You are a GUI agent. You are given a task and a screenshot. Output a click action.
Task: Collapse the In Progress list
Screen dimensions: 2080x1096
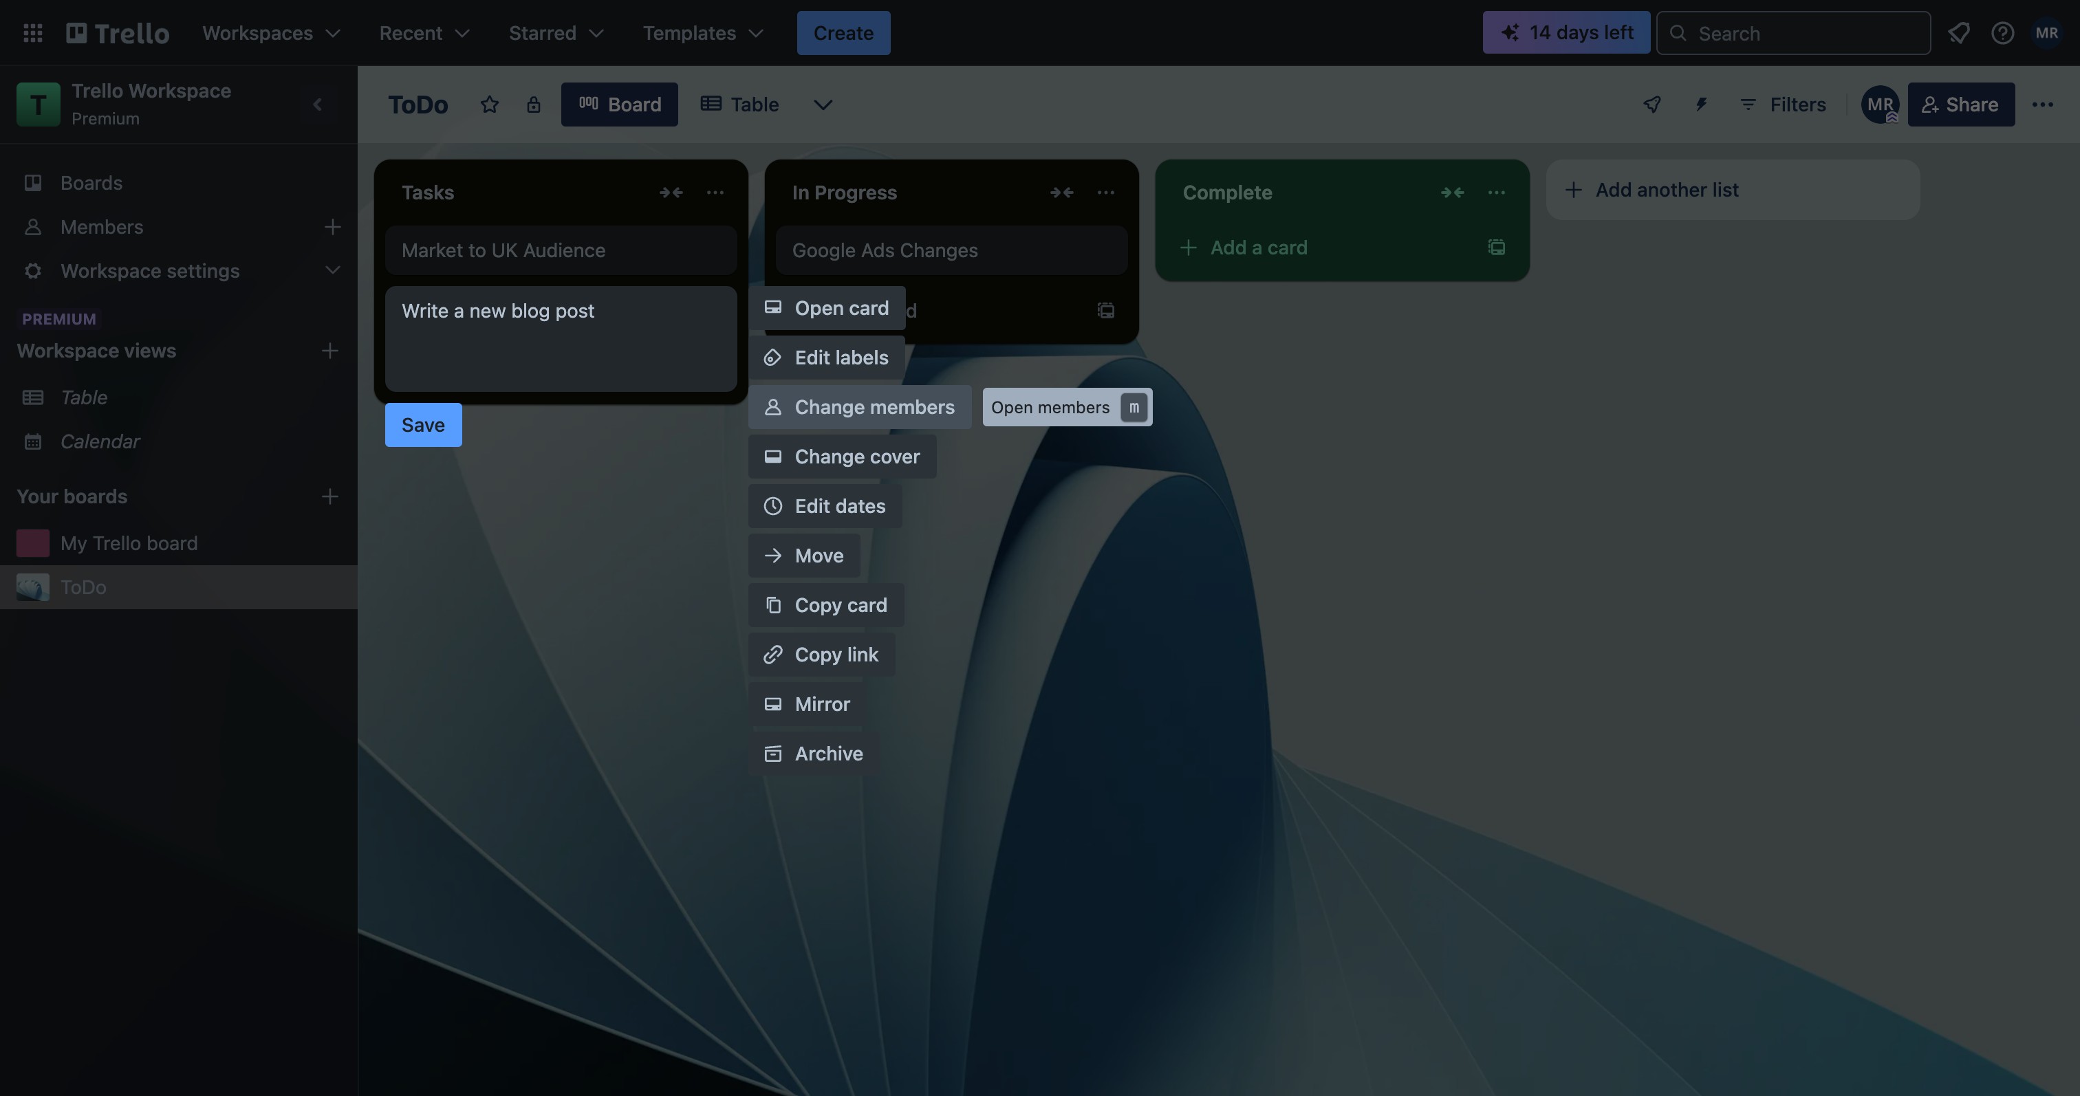point(1062,192)
